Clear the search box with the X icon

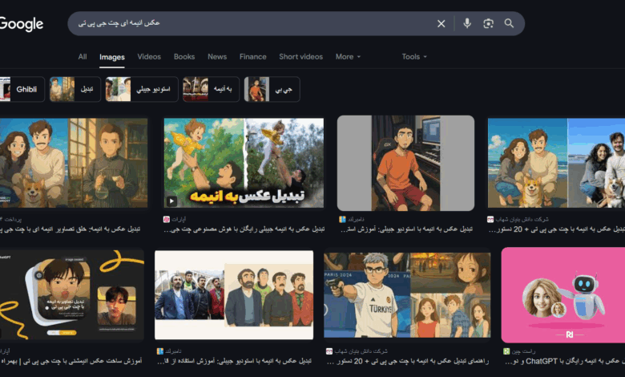point(441,23)
